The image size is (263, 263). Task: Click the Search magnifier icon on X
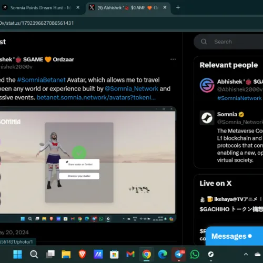(x=204, y=42)
